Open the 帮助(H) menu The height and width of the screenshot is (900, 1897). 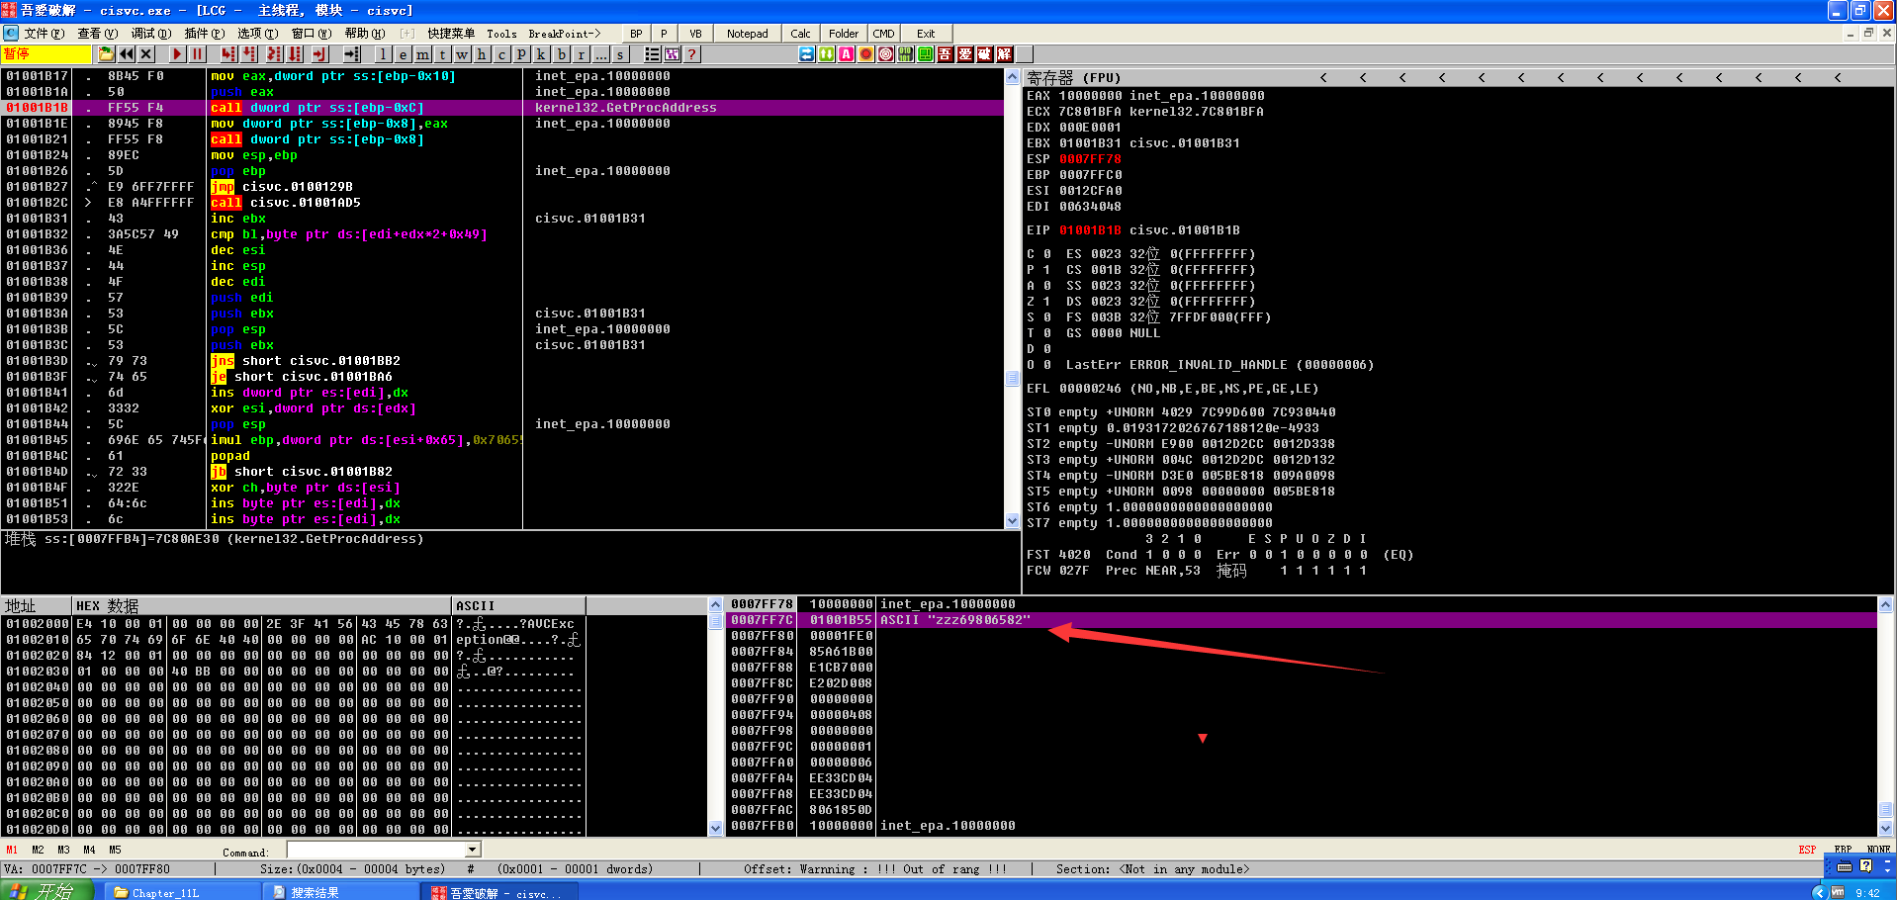point(364,34)
